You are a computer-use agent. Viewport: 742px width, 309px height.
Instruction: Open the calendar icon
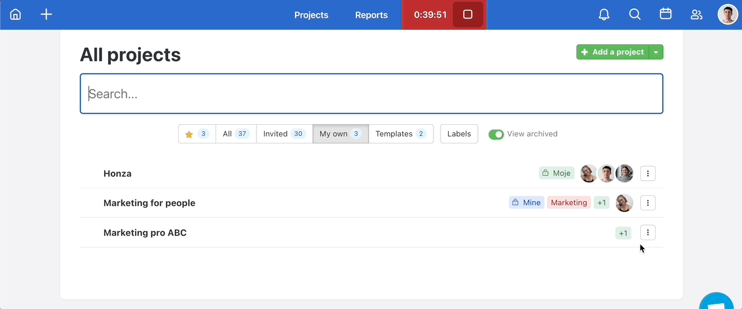[x=665, y=15]
